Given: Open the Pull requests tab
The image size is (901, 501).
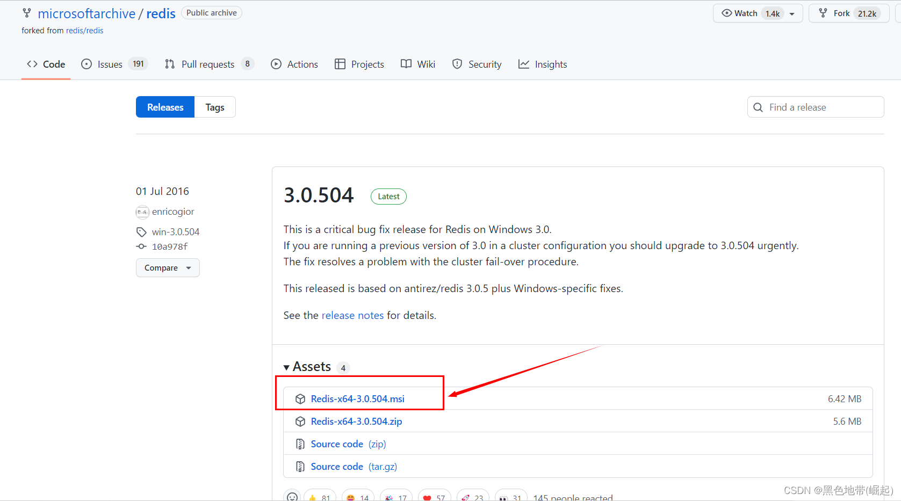Looking at the screenshot, I should pos(208,64).
